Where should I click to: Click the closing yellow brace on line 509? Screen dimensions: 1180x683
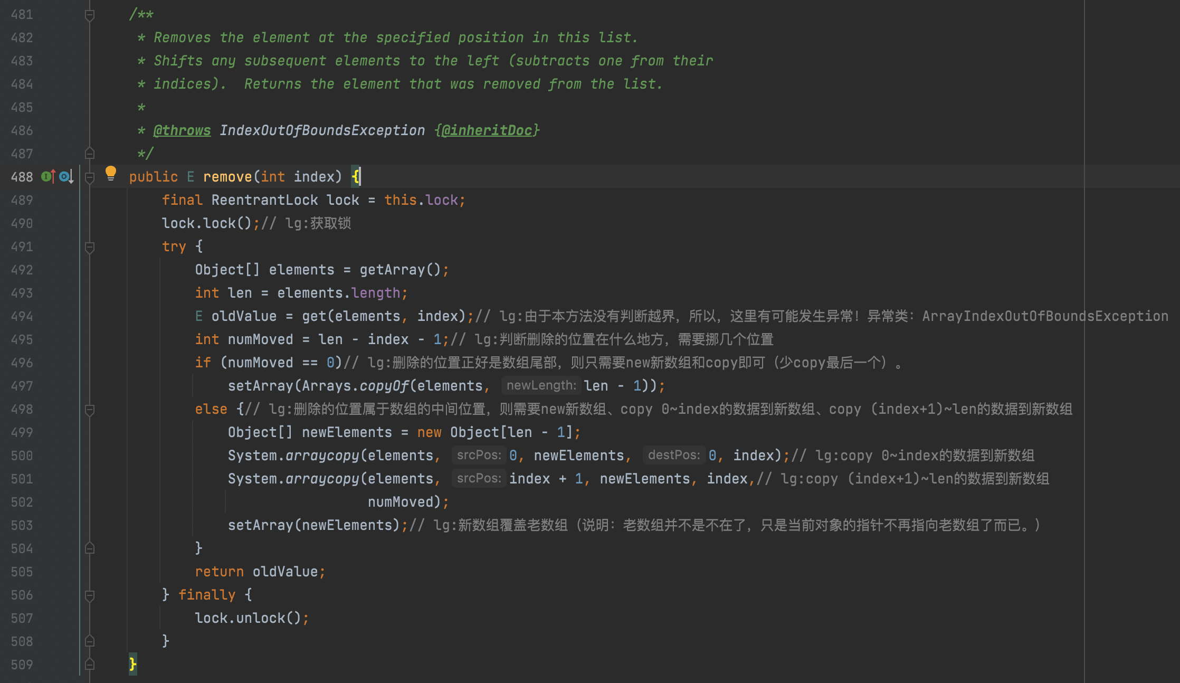[x=133, y=664]
